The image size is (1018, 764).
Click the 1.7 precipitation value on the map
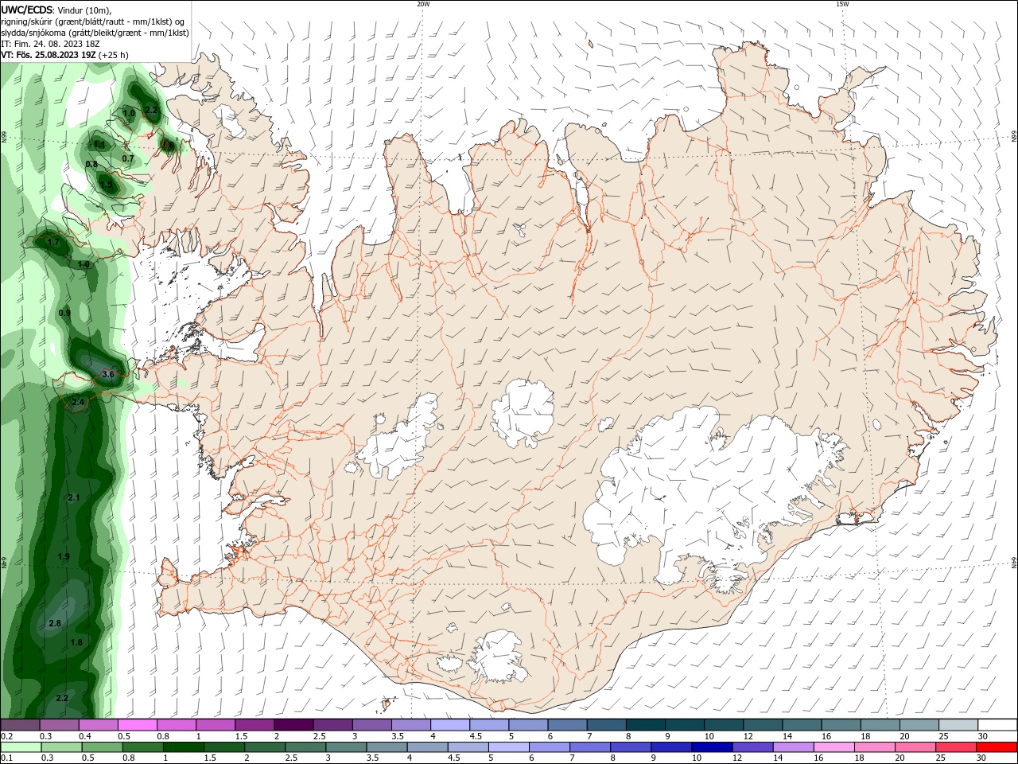[53, 242]
